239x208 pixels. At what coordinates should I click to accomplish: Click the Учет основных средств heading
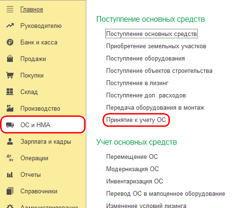137,142
